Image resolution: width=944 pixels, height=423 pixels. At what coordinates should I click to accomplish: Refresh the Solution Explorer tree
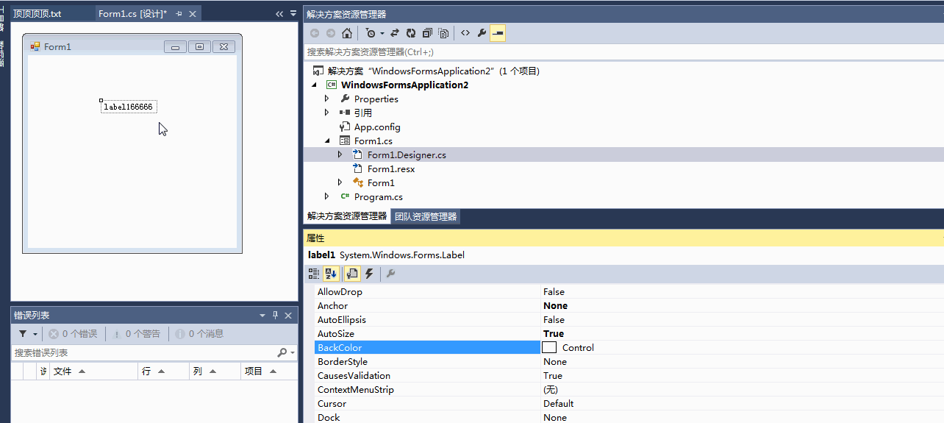tap(411, 33)
